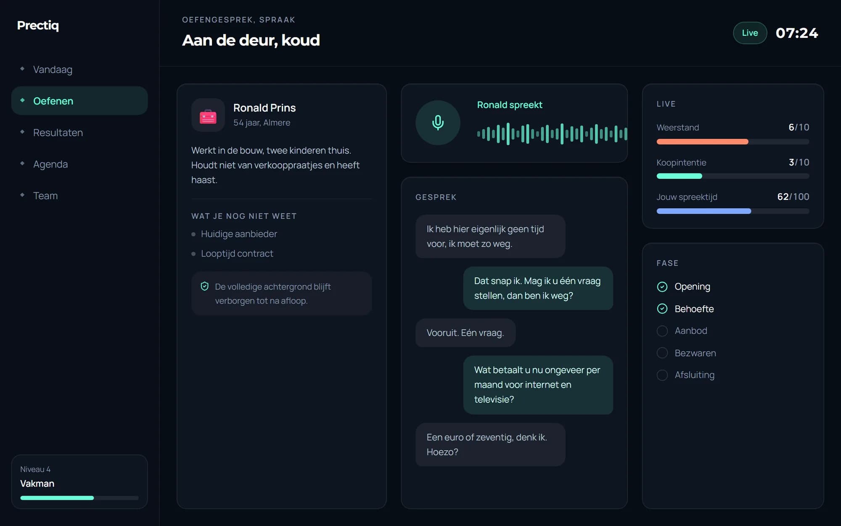Click the title "Aan de deur, koud"
This screenshot has width=841, height=526.
[251, 40]
